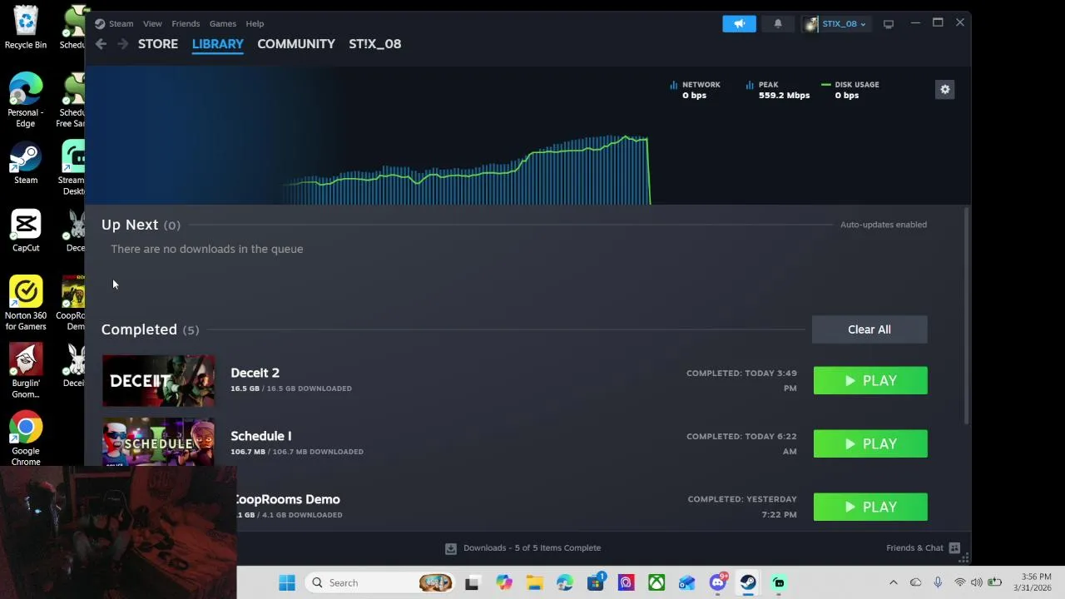The width and height of the screenshot is (1065, 599).
Task: Open Outlook from the taskbar
Action: (686, 582)
